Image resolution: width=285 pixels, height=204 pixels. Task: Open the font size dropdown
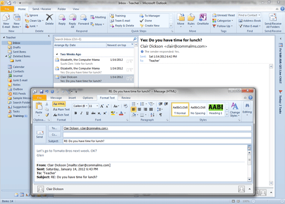click(x=97, y=106)
